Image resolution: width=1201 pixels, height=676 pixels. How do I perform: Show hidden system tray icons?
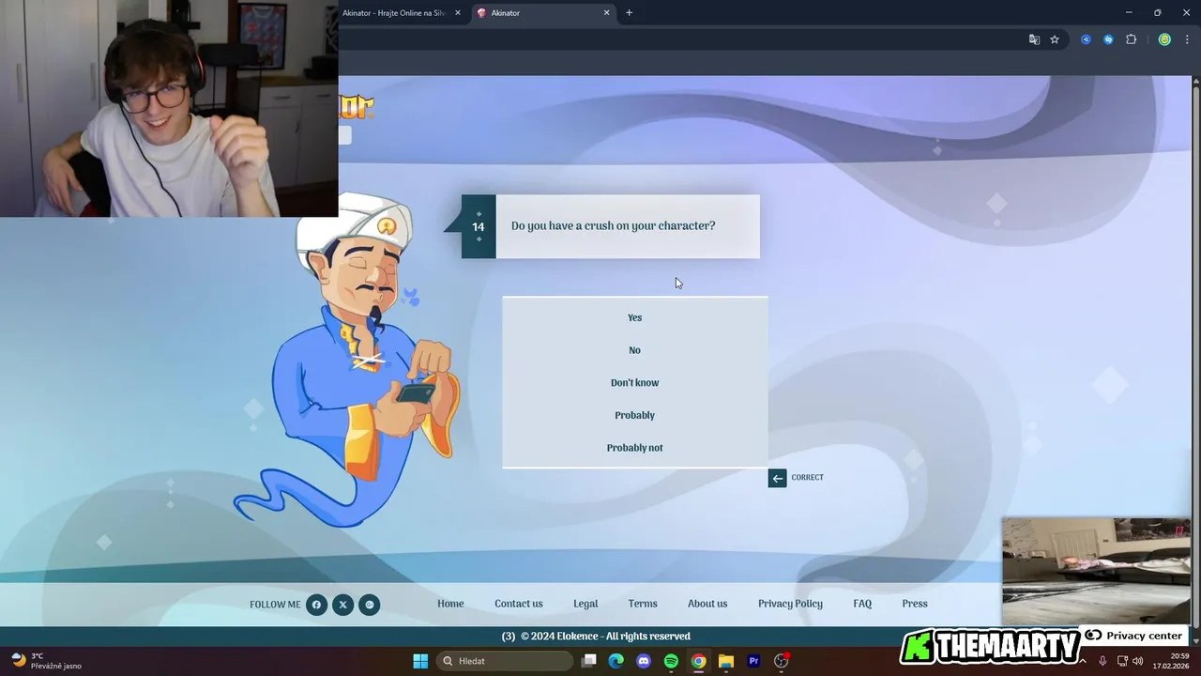click(x=1082, y=661)
